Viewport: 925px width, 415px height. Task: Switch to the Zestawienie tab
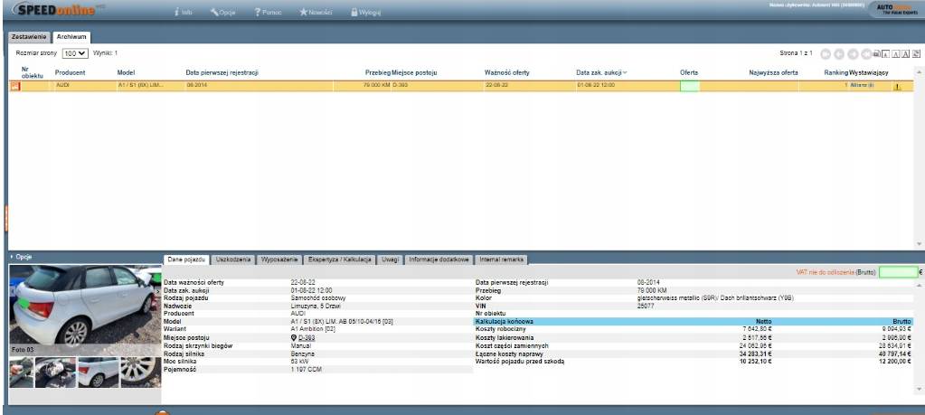28,37
